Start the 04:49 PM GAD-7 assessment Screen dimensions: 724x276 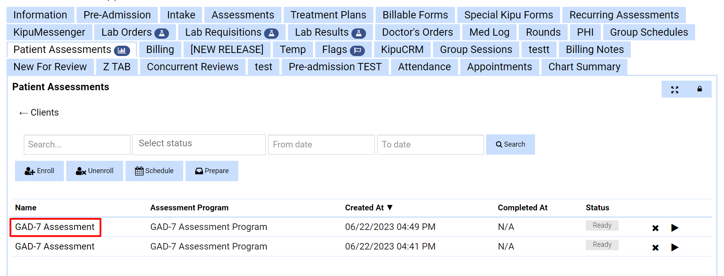[x=674, y=228]
